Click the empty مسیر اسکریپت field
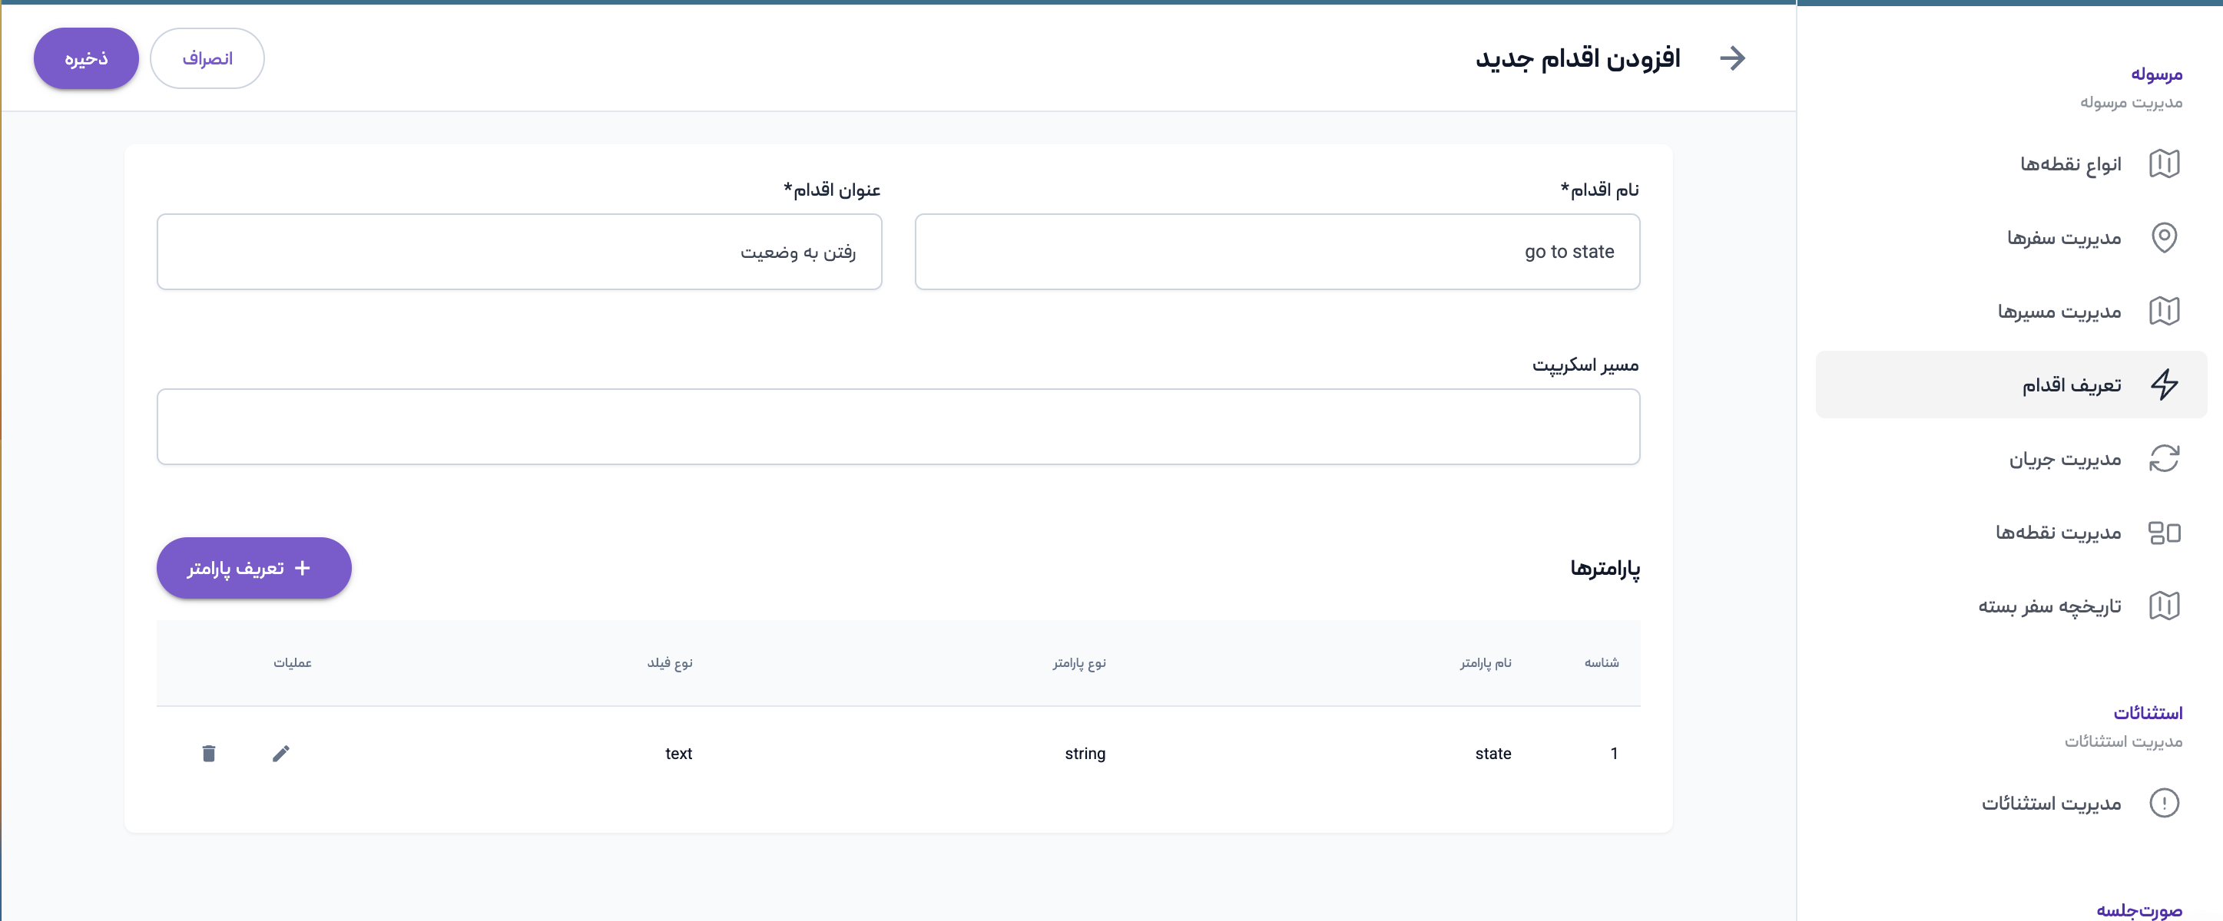This screenshot has height=921, width=2223. [897, 427]
